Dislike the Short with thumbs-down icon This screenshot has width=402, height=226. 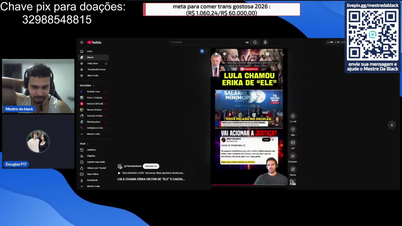click(293, 129)
